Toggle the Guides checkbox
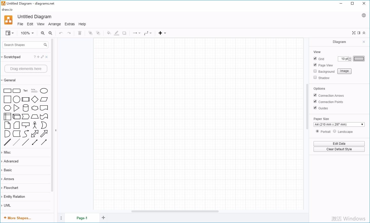370x223 pixels. 315,108
